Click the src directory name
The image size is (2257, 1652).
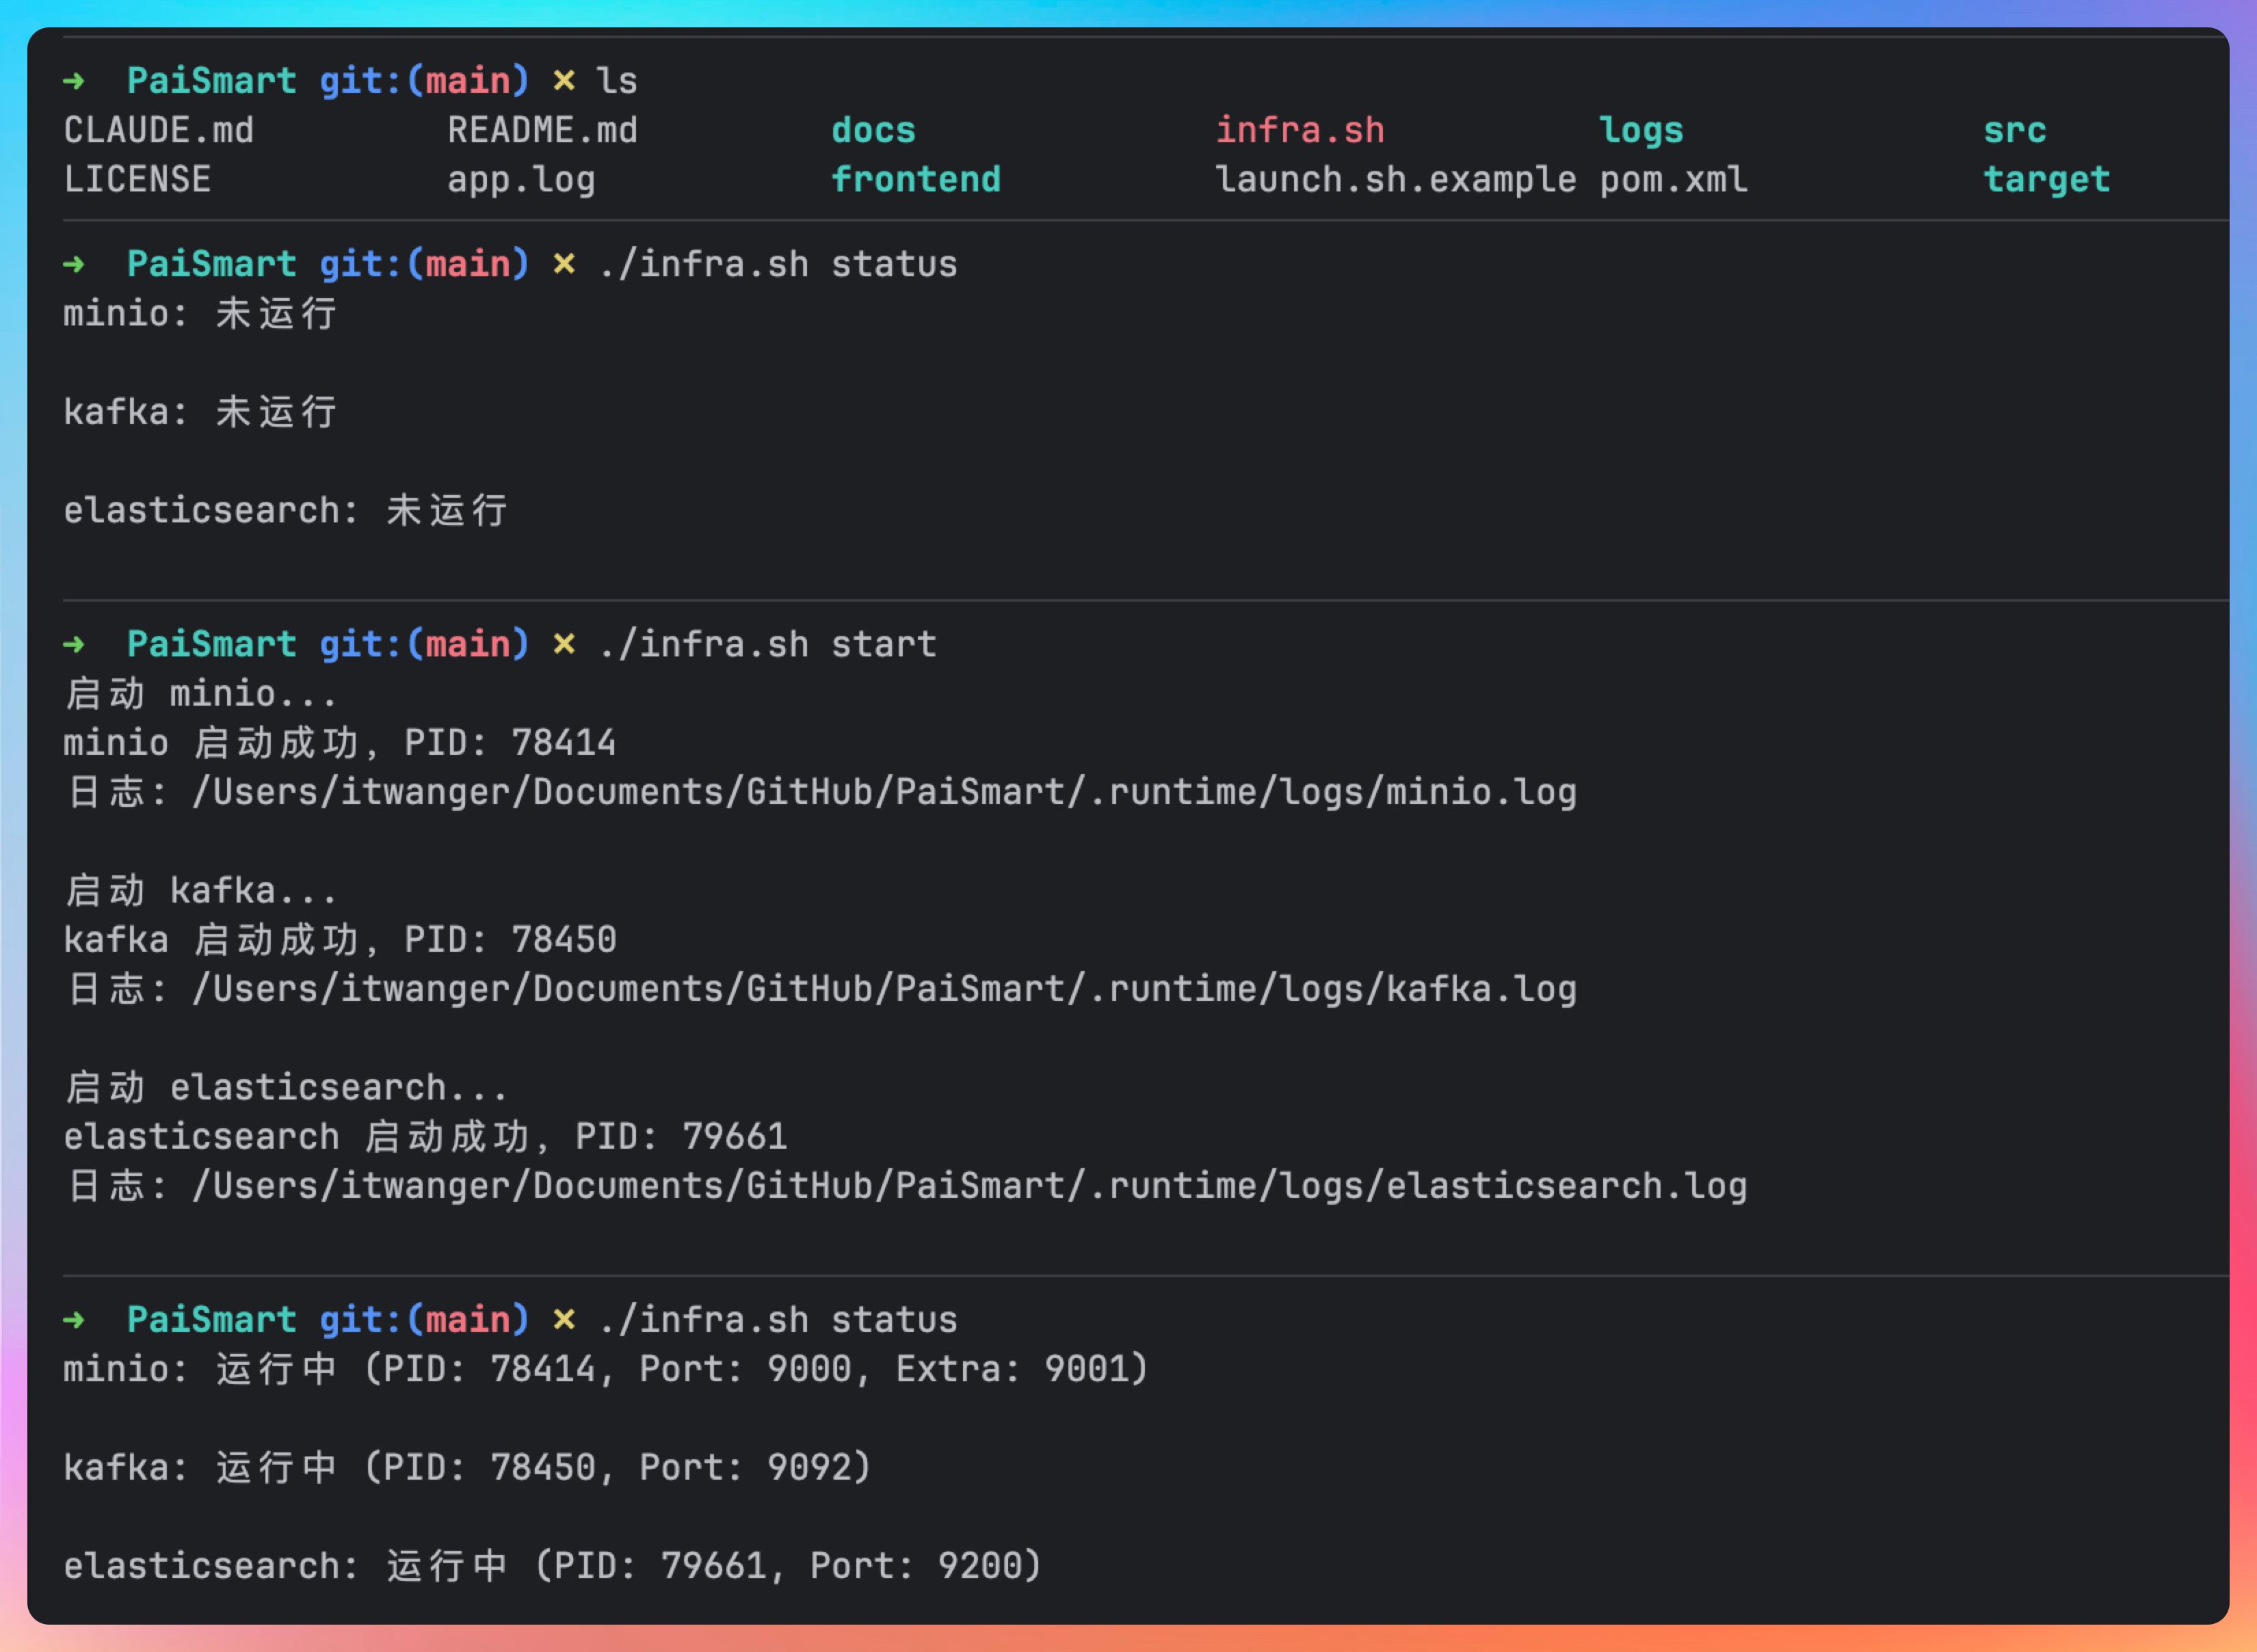click(x=2014, y=130)
